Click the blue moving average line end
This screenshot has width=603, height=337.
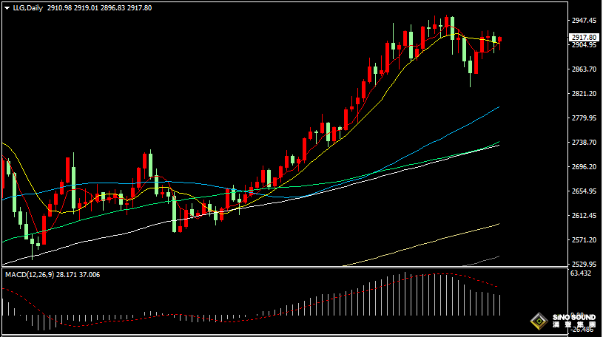pos(499,107)
